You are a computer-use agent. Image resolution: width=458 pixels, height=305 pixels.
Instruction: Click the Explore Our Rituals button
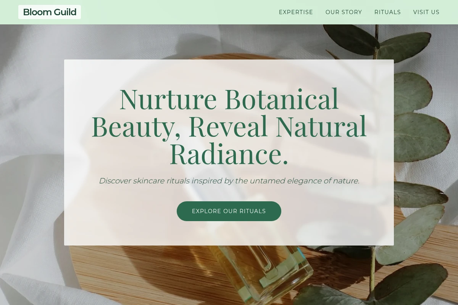[x=229, y=211]
